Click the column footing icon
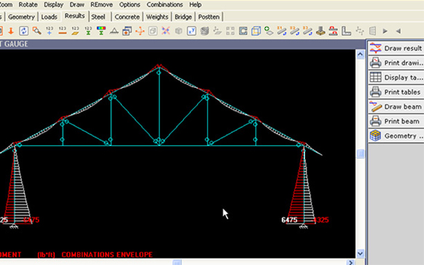The height and width of the screenshot is (265, 424). click(320, 31)
